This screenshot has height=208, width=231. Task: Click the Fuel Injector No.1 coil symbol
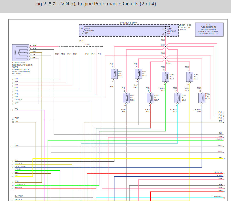(114, 74)
